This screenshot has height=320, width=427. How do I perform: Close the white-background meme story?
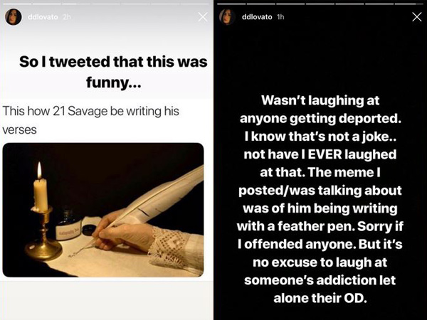coord(202,17)
